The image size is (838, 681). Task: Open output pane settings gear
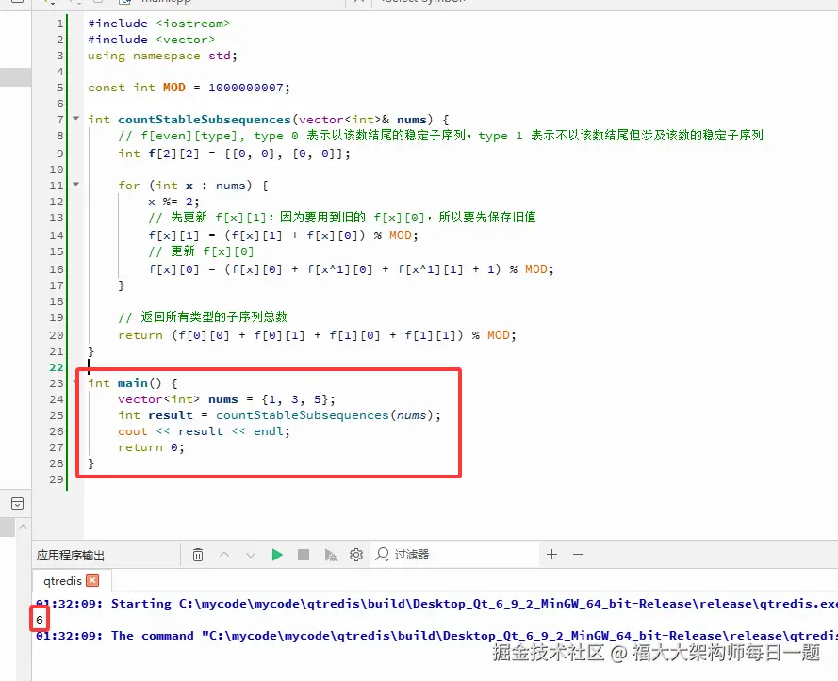[356, 555]
